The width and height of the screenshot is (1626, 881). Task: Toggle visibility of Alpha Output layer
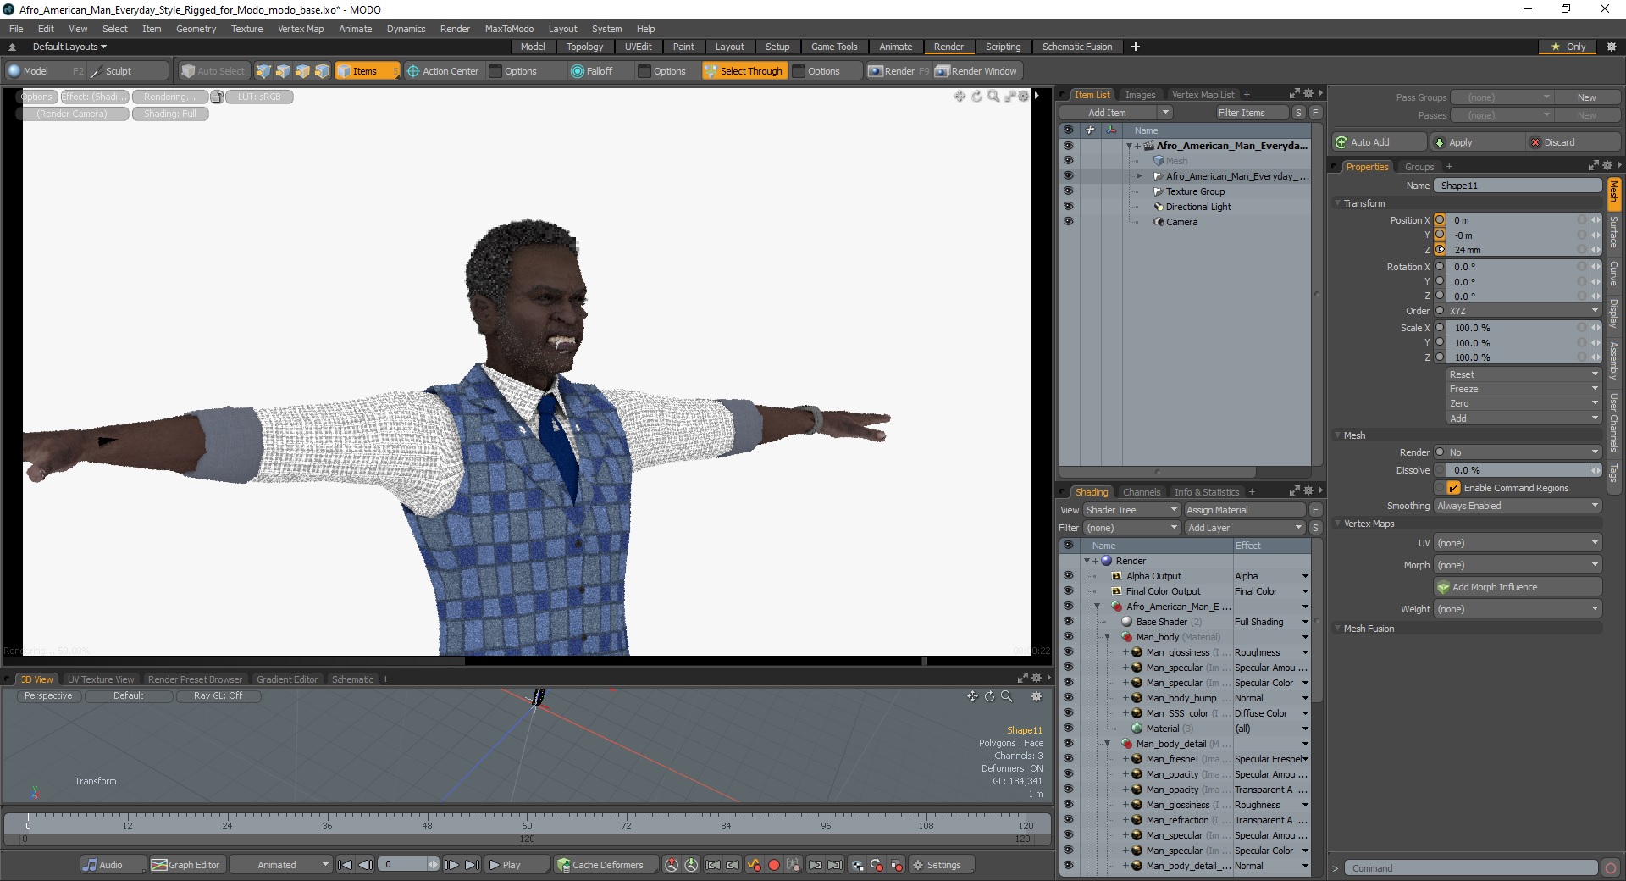pyautogui.click(x=1068, y=576)
